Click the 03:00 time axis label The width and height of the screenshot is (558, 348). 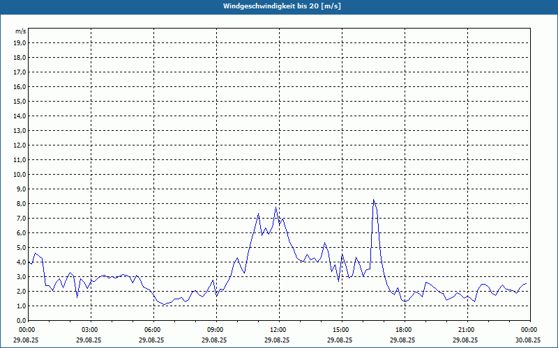(x=89, y=330)
